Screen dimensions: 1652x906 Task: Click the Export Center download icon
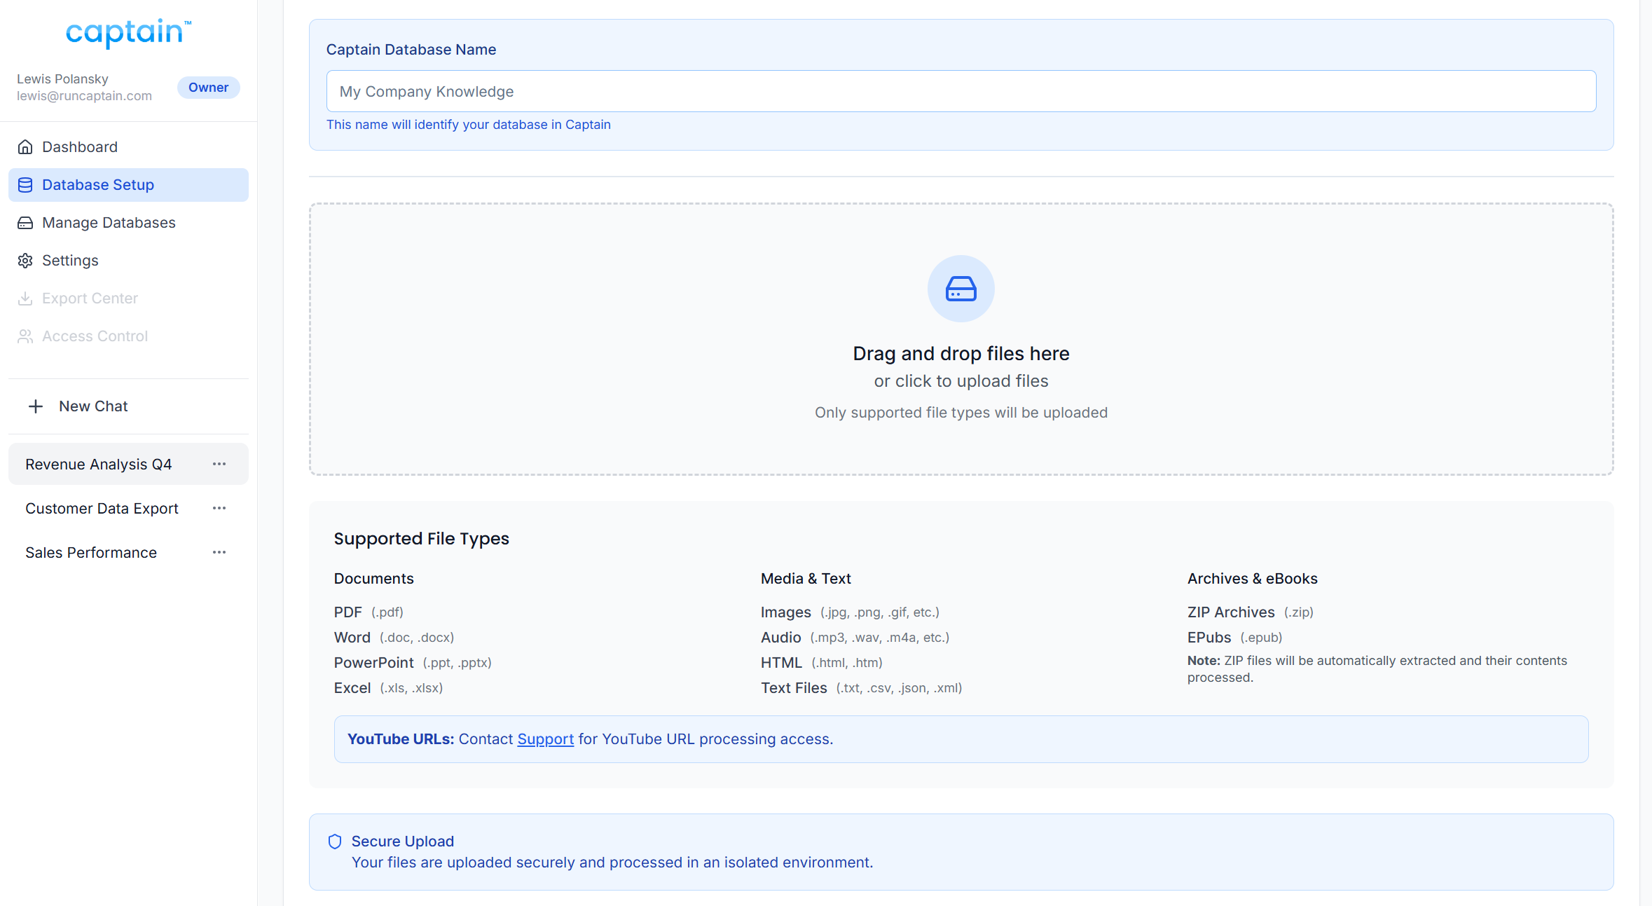tap(25, 298)
